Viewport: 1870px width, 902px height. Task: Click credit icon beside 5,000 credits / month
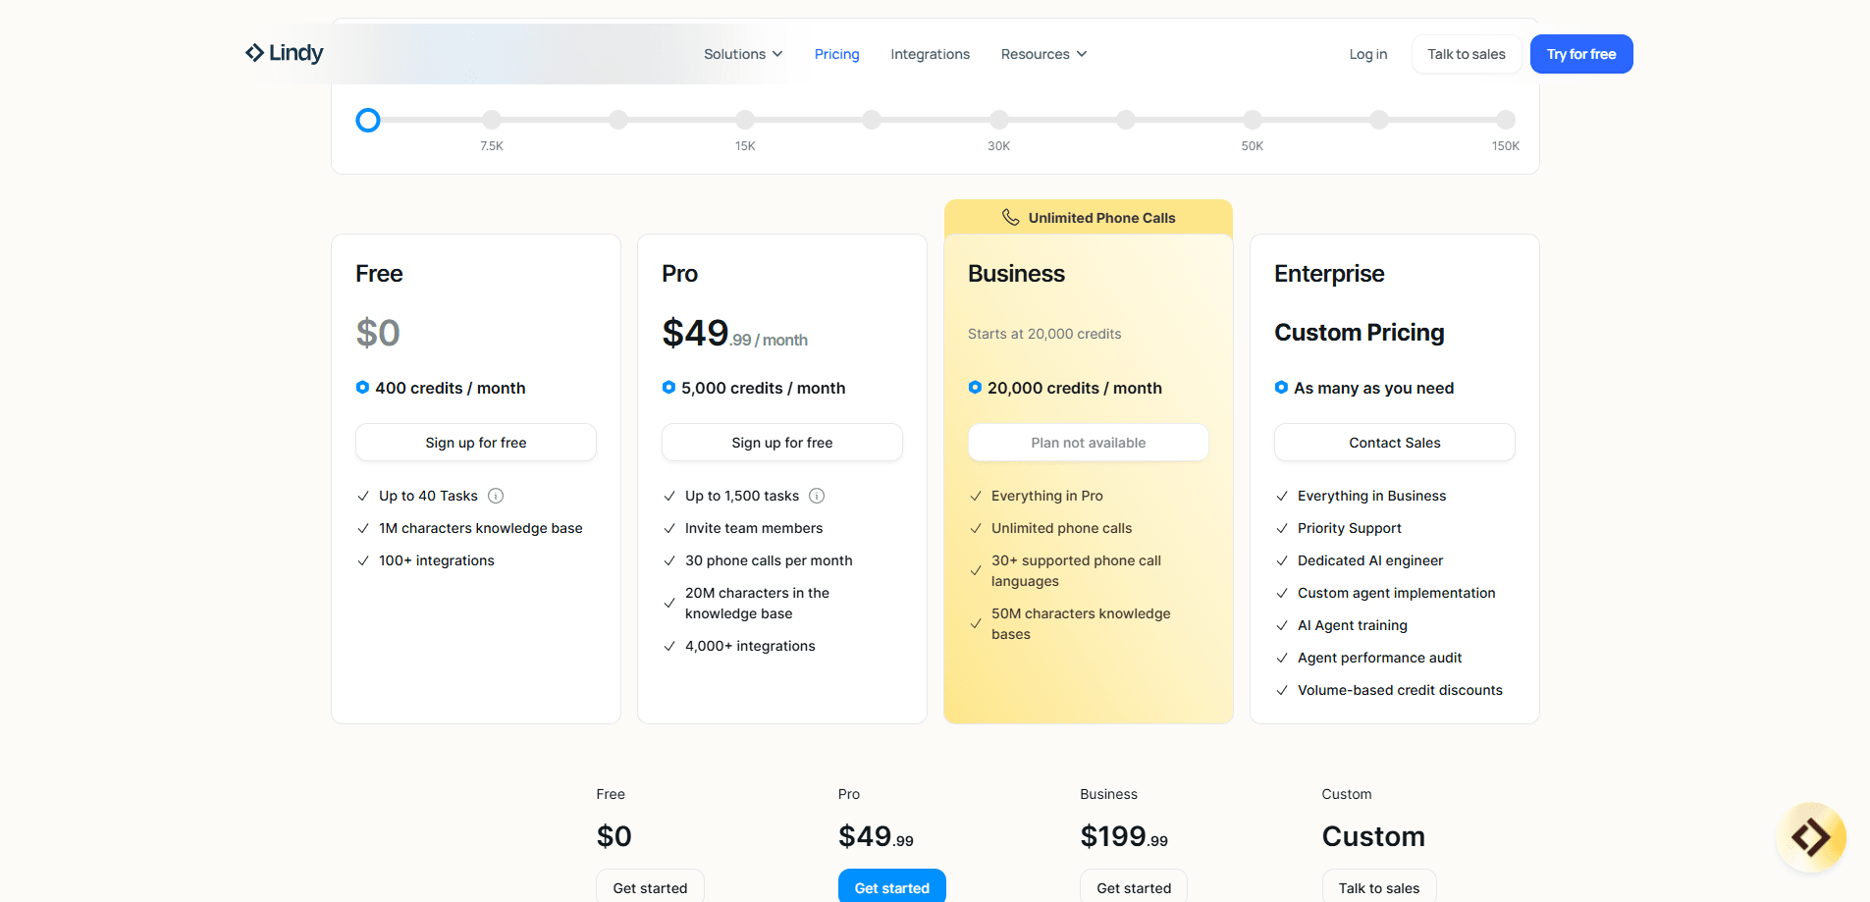pyautogui.click(x=668, y=388)
